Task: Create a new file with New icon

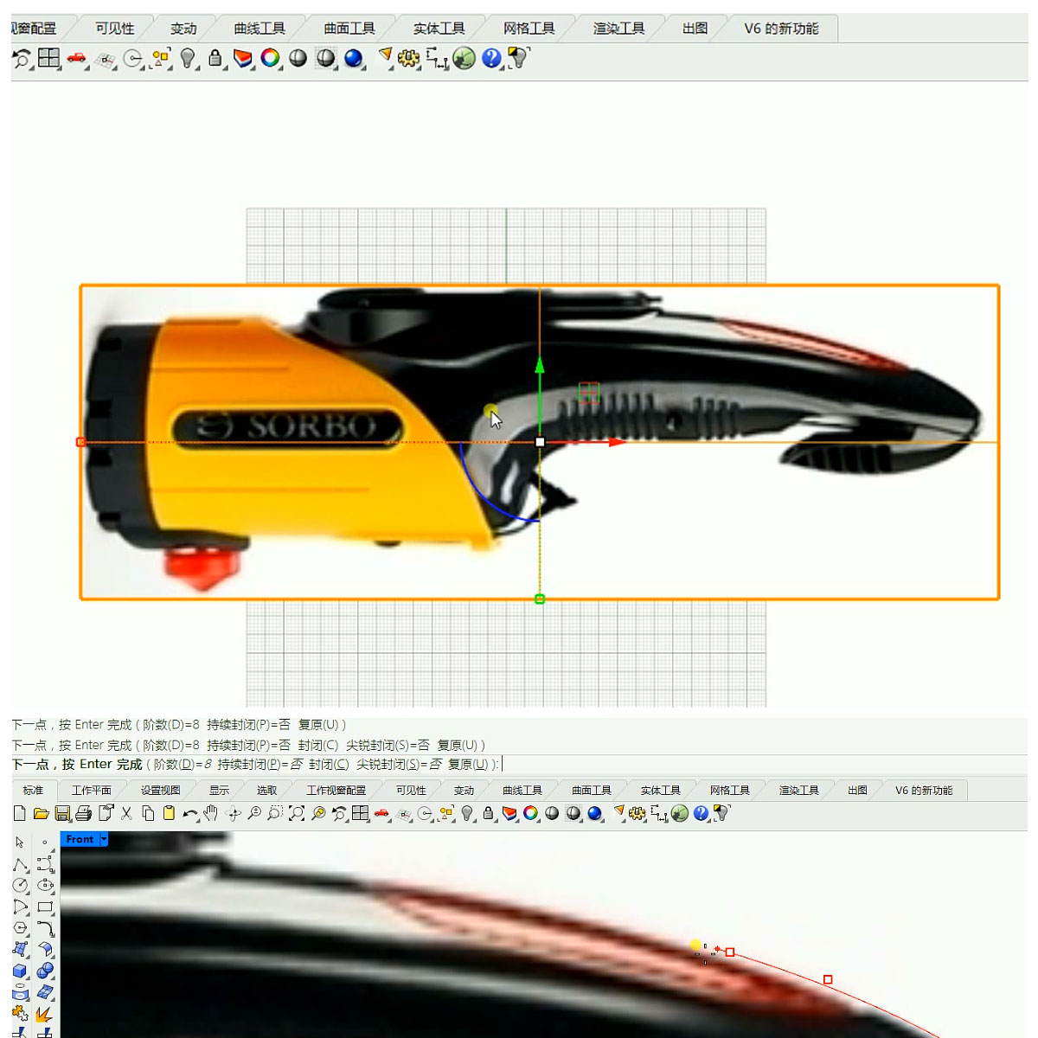Action: pos(20,813)
